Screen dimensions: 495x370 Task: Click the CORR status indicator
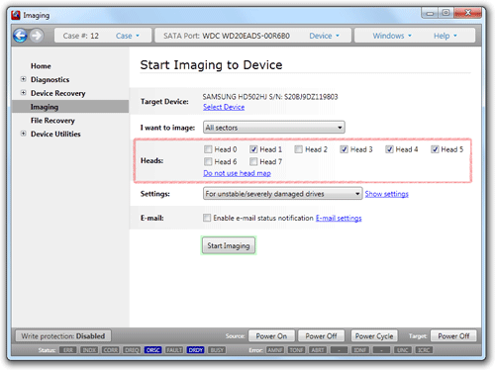click(x=111, y=350)
